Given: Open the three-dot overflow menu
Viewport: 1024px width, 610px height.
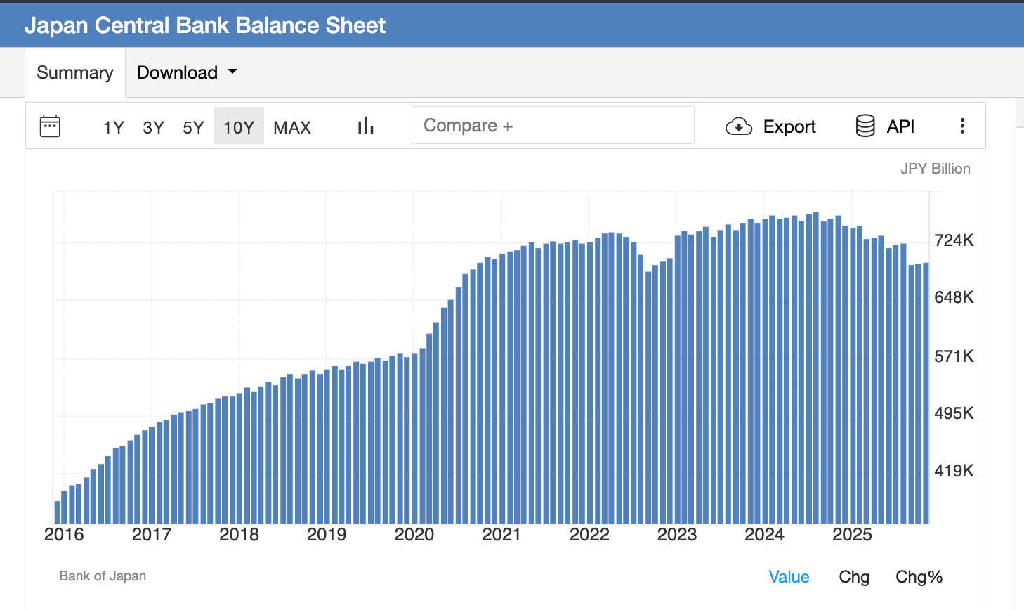Looking at the screenshot, I should (962, 126).
